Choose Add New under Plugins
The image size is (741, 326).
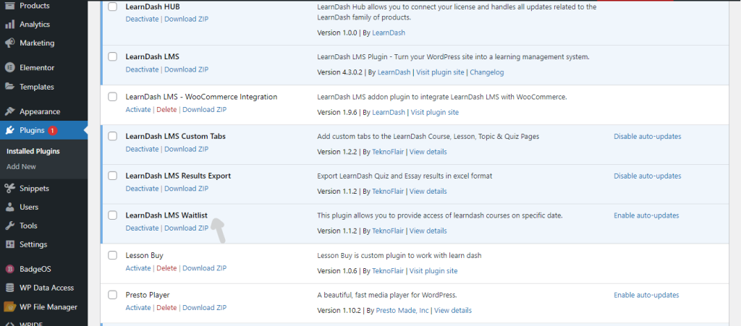[21, 166]
